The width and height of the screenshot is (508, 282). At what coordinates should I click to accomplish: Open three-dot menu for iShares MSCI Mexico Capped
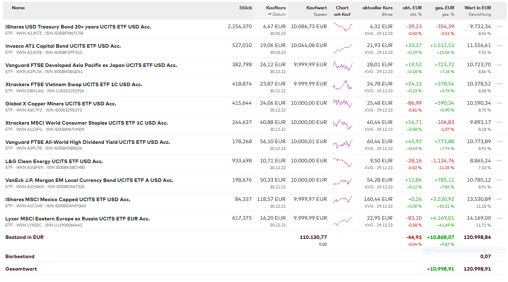(x=499, y=199)
